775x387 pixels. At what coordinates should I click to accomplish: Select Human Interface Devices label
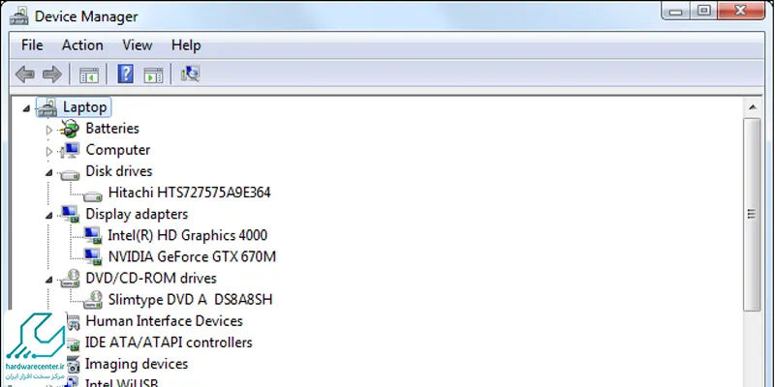click(164, 321)
